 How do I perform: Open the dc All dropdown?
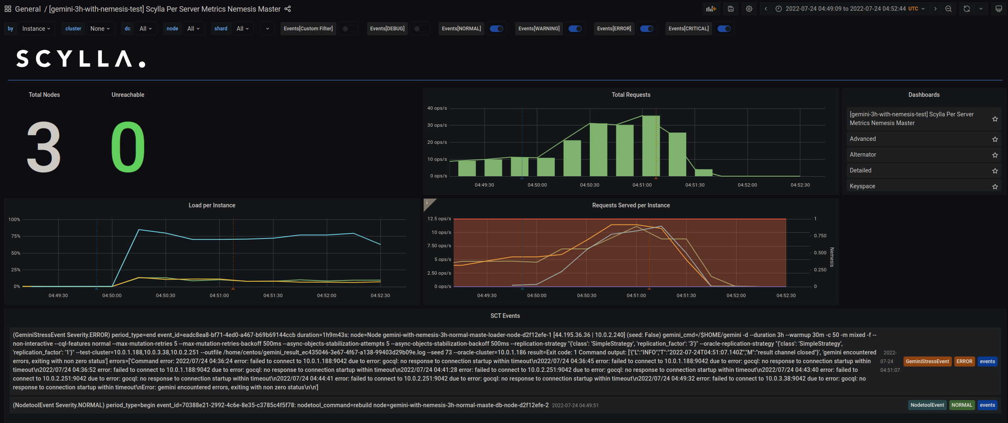point(146,29)
